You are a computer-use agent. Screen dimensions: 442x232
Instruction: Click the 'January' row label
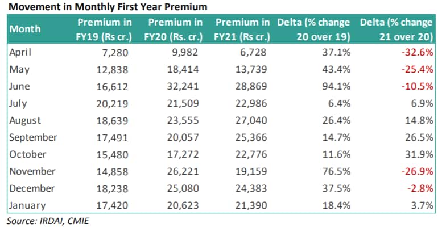pyautogui.click(x=26, y=205)
